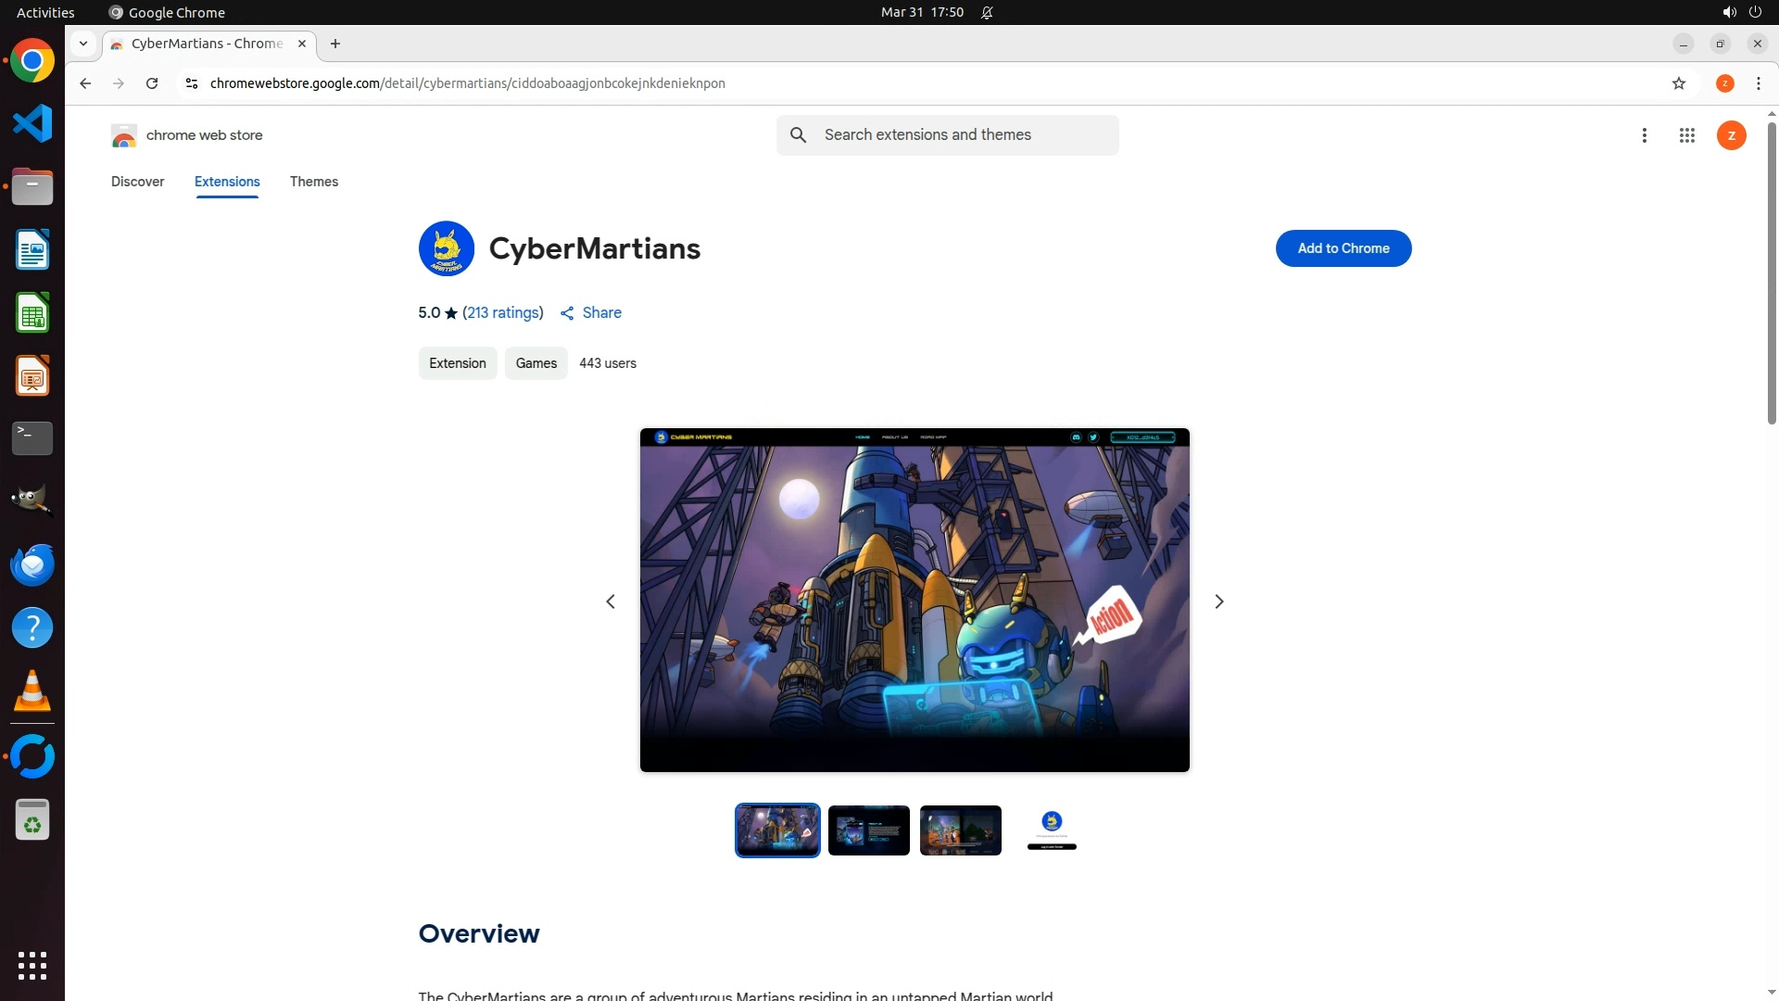
Task: Reload the page using the refresh icon
Action: (x=152, y=83)
